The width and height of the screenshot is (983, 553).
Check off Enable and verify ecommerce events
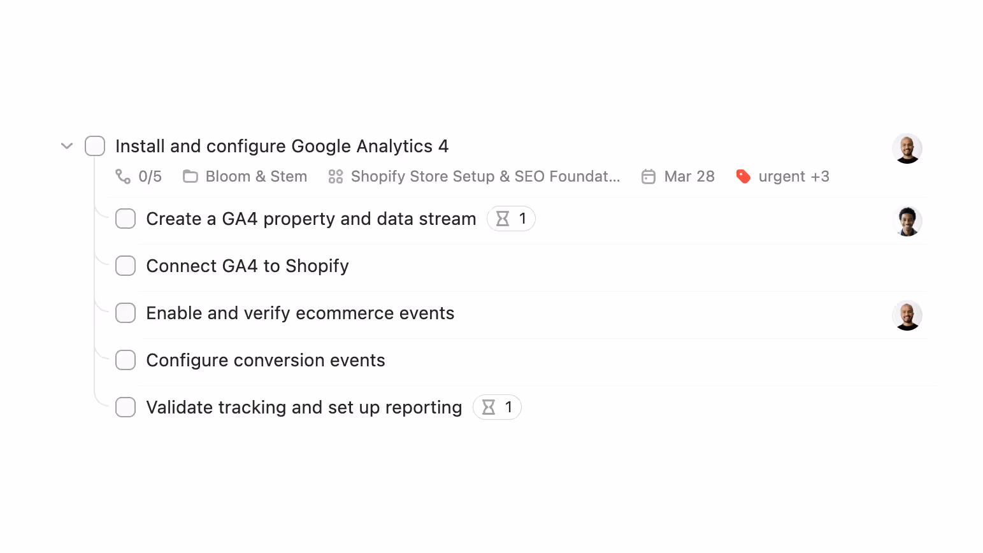(126, 313)
